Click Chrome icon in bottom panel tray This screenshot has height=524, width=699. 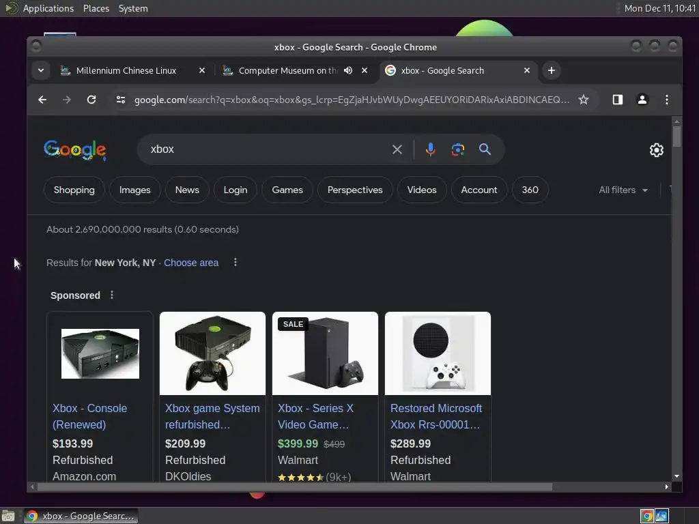coord(647,516)
